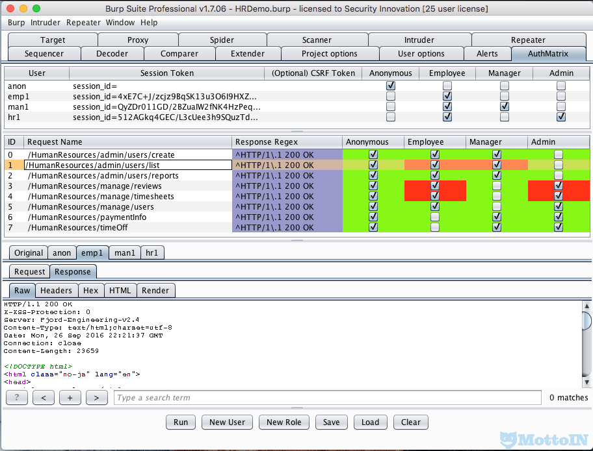
Task: Show the Original request tab
Action: point(29,253)
